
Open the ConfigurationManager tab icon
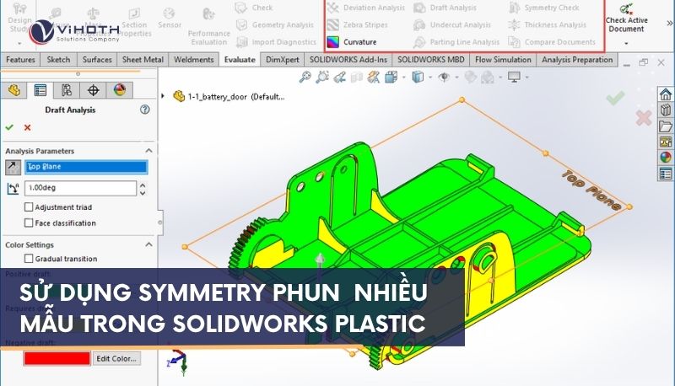(67, 90)
